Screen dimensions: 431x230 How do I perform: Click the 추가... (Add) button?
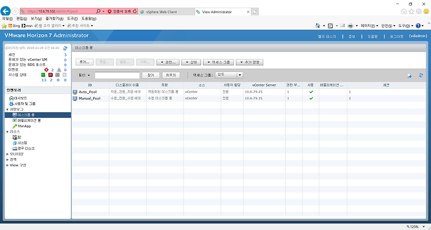point(84,62)
